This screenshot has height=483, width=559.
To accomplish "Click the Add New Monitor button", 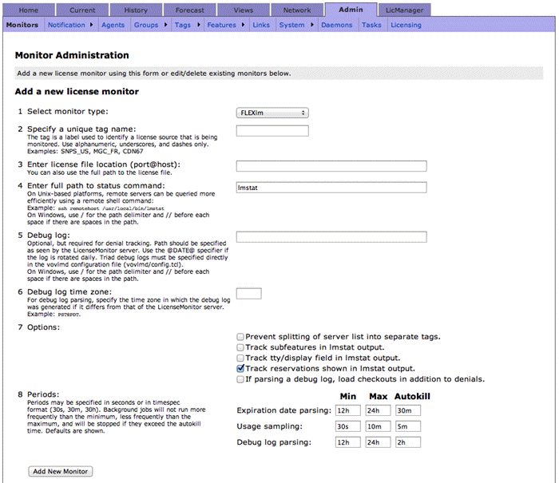I will (x=60, y=471).
